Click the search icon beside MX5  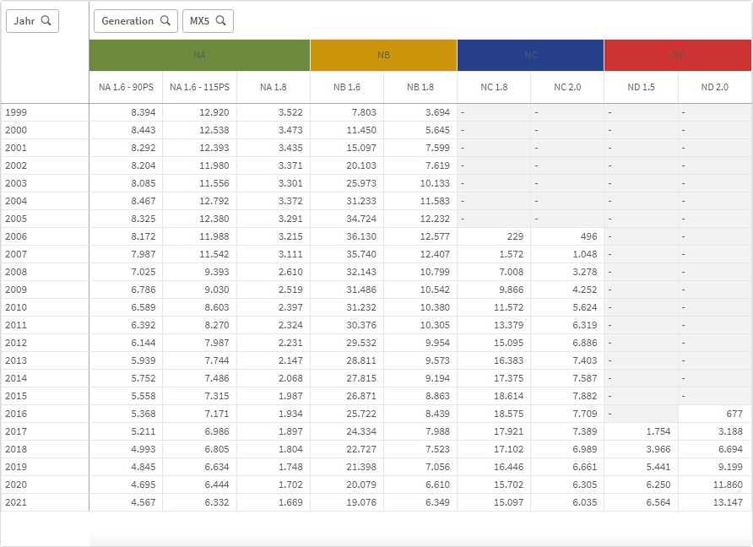[221, 21]
